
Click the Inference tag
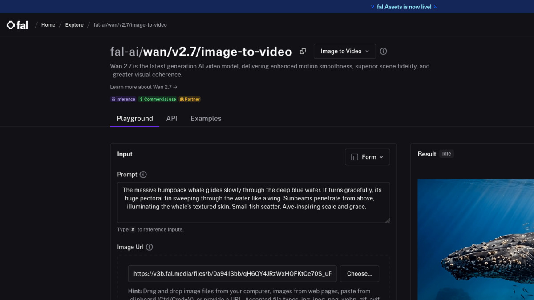(123, 99)
